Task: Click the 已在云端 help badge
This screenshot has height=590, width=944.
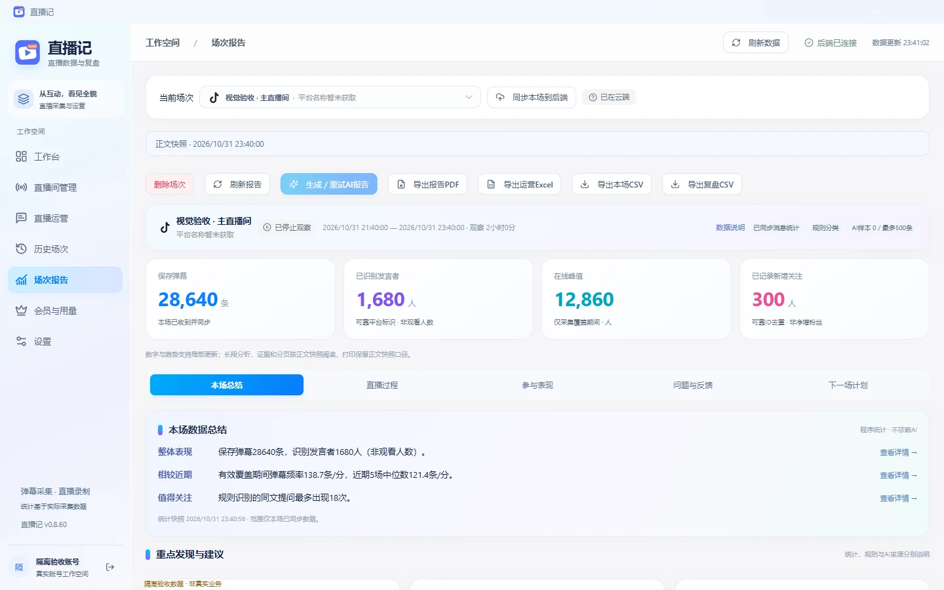Action: (609, 97)
